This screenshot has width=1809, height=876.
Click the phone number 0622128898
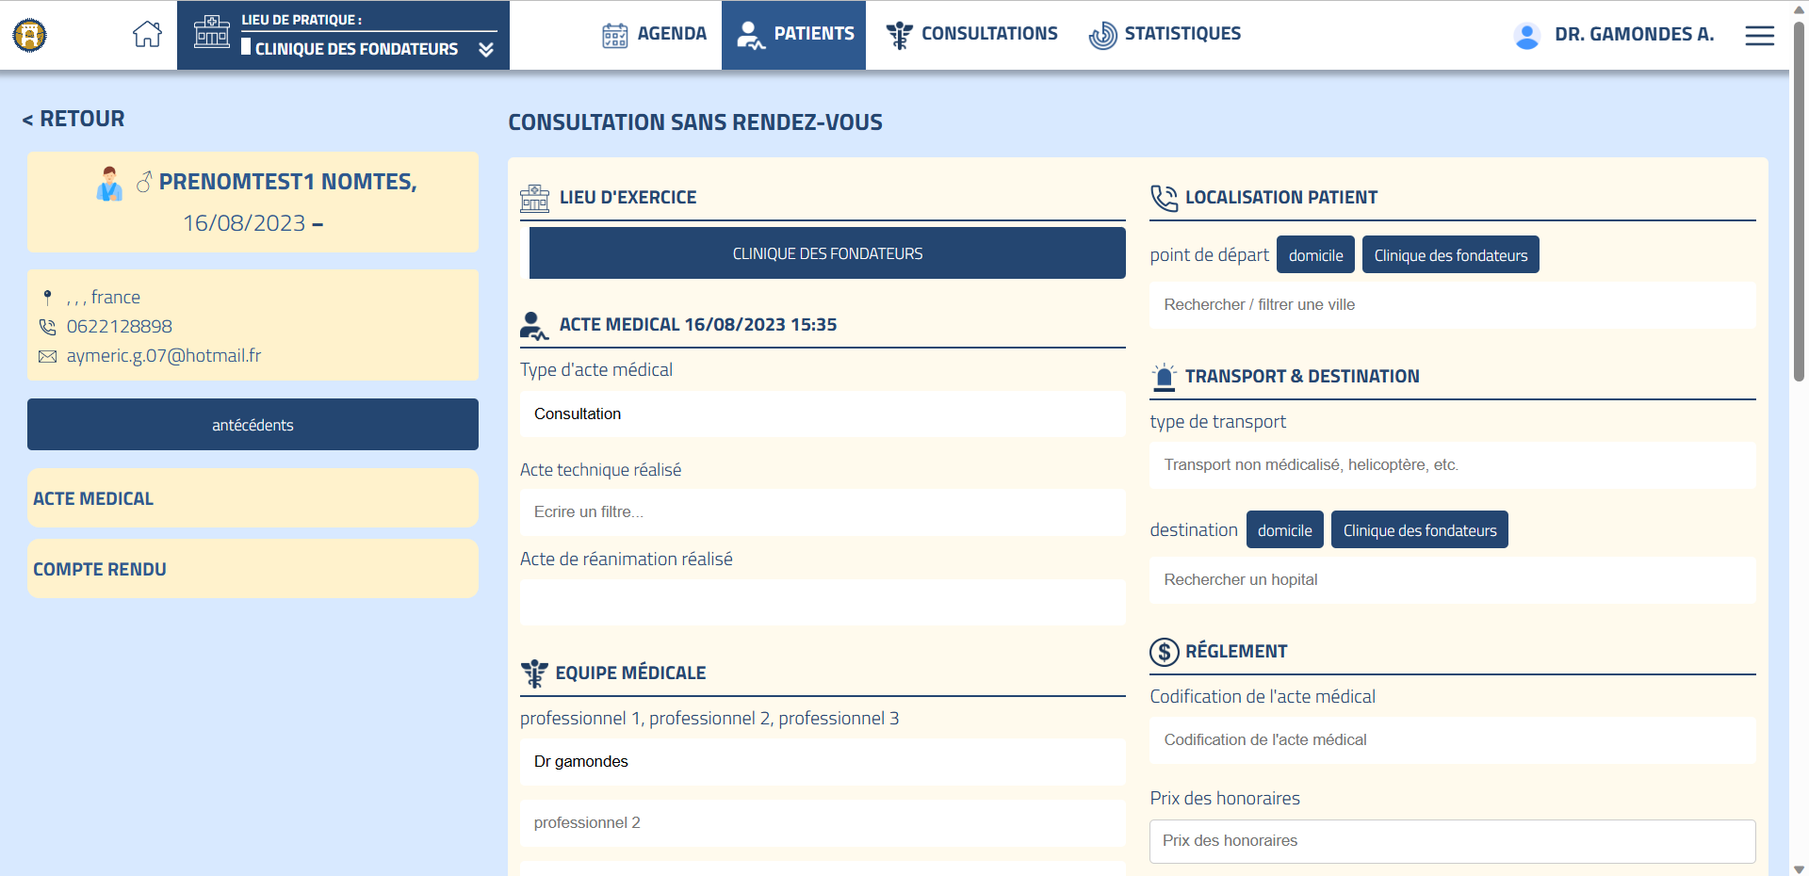click(120, 327)
